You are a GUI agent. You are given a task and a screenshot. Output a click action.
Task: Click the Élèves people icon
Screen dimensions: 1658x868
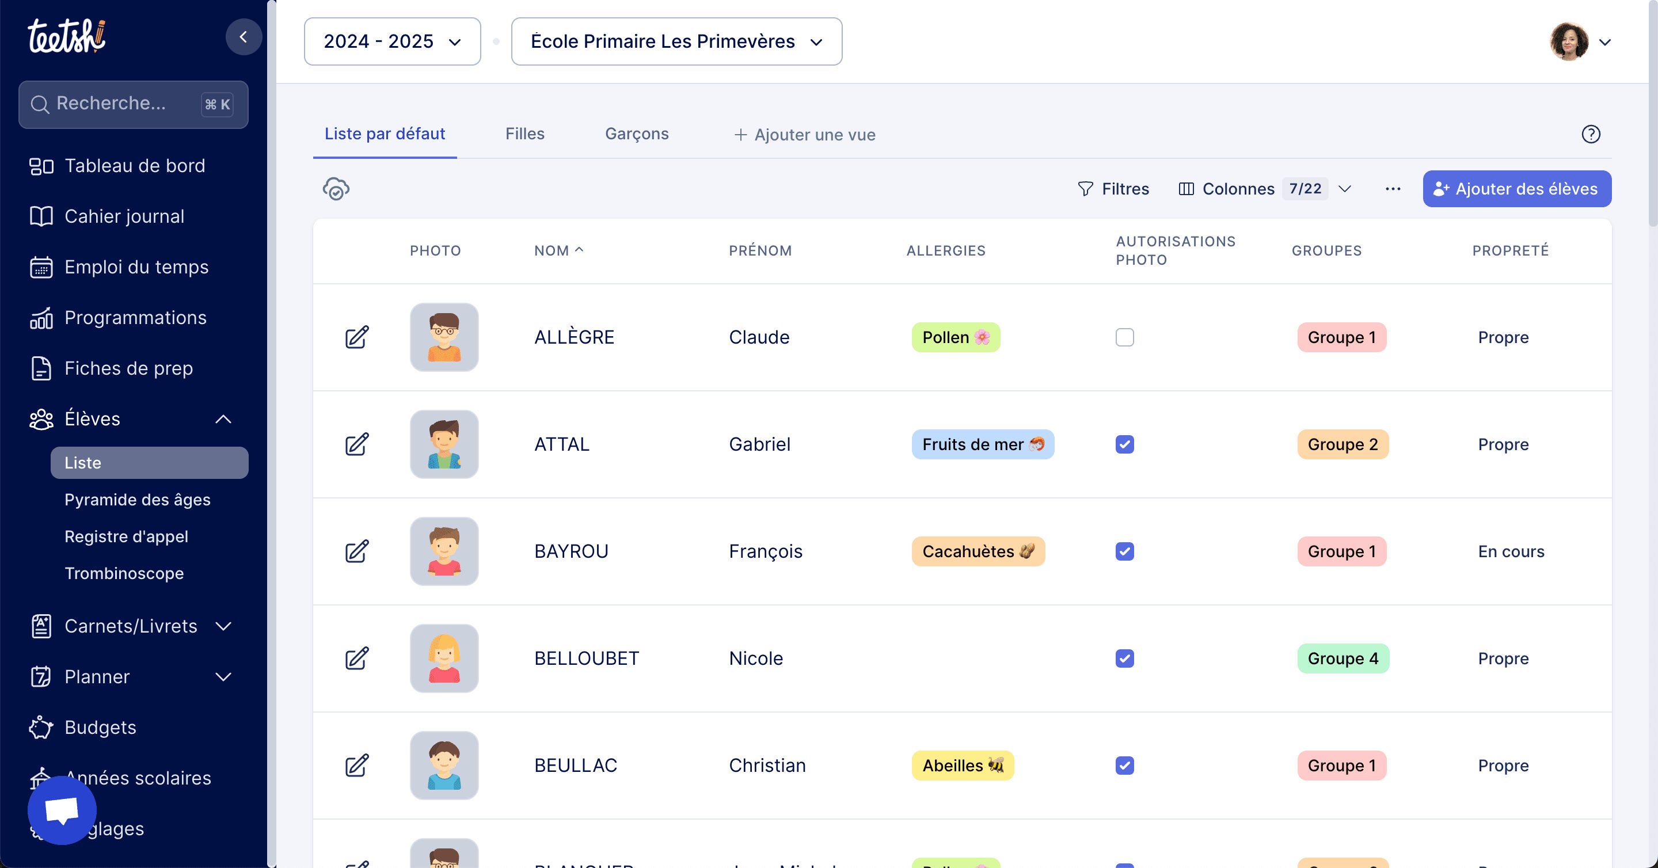pos(40,419)
